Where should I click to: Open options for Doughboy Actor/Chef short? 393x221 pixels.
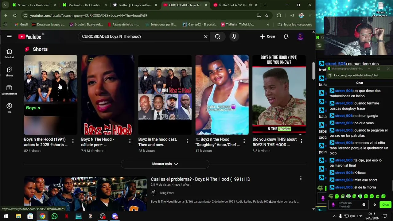[x=244, y=141]
